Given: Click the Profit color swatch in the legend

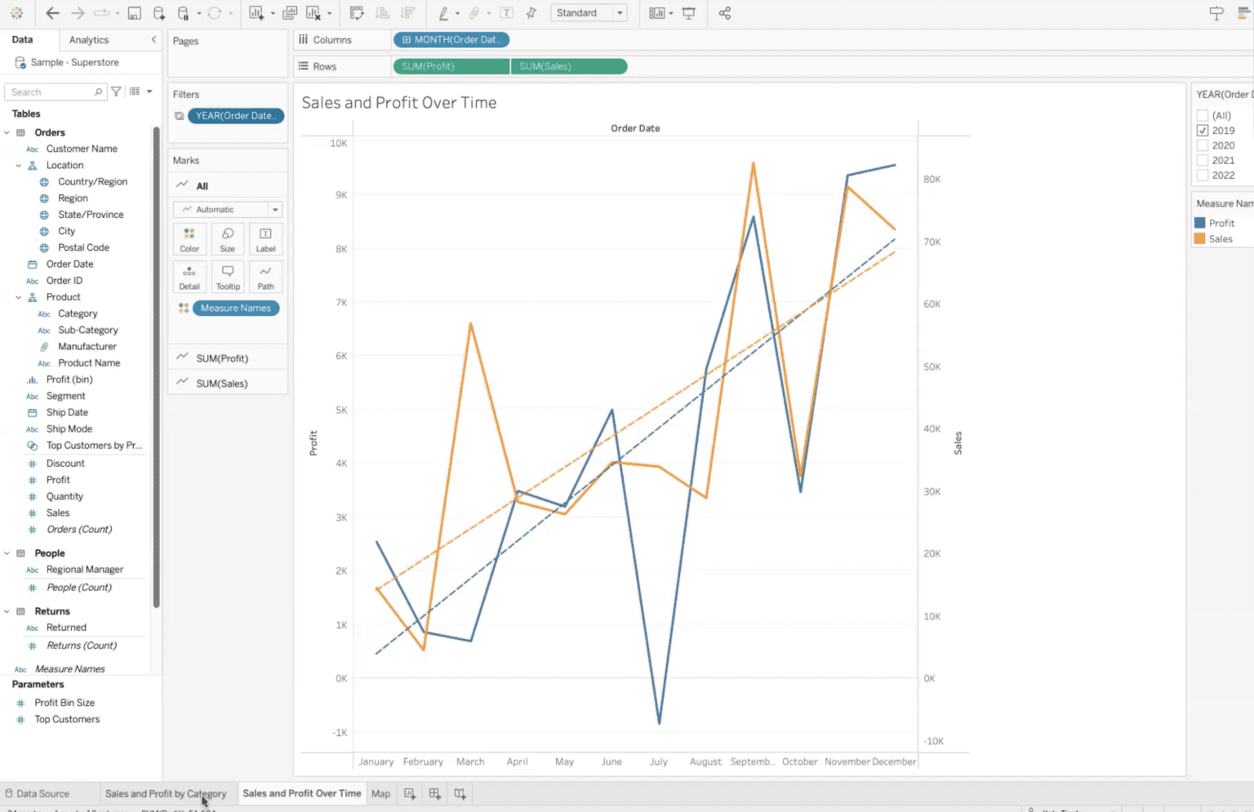Looking at the screenshot, I should click(x=1200, y=222).
